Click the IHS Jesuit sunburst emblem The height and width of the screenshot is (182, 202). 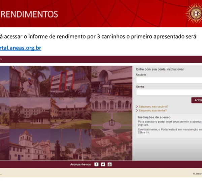(x=194, y=13)
